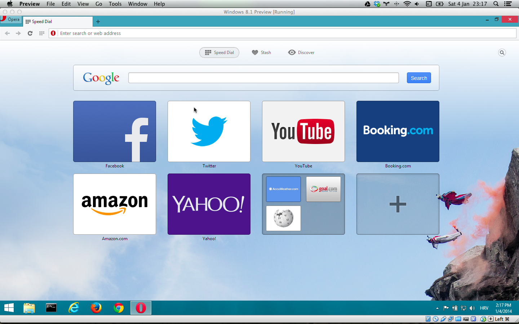Open the Edit menu
The width and height of the screenshot is (519, 324).
click(x=66, y=4)
